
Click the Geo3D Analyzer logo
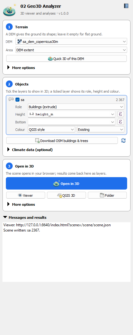tap(9, 10)
